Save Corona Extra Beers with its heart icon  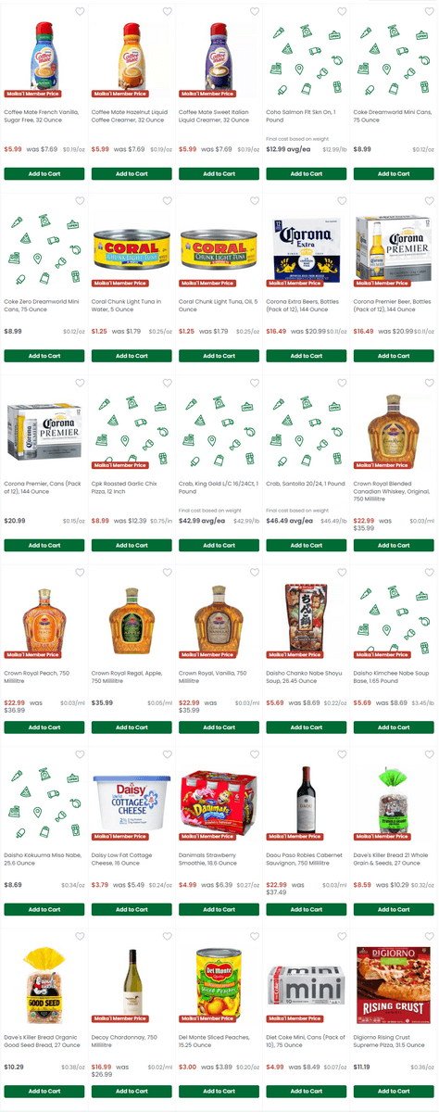click(341, 201)
